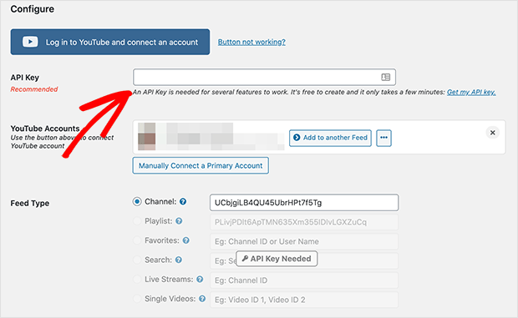Select the Search feed type radio button

(x=137, y=260)
